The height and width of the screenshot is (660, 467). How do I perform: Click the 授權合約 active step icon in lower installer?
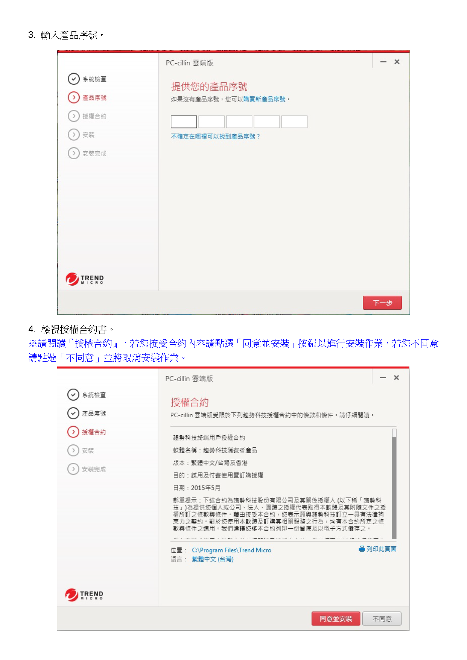coord(73,432)
